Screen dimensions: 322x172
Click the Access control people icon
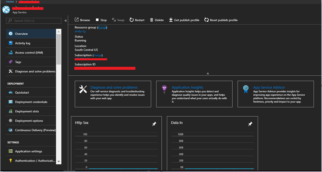[x=11, y=52]
